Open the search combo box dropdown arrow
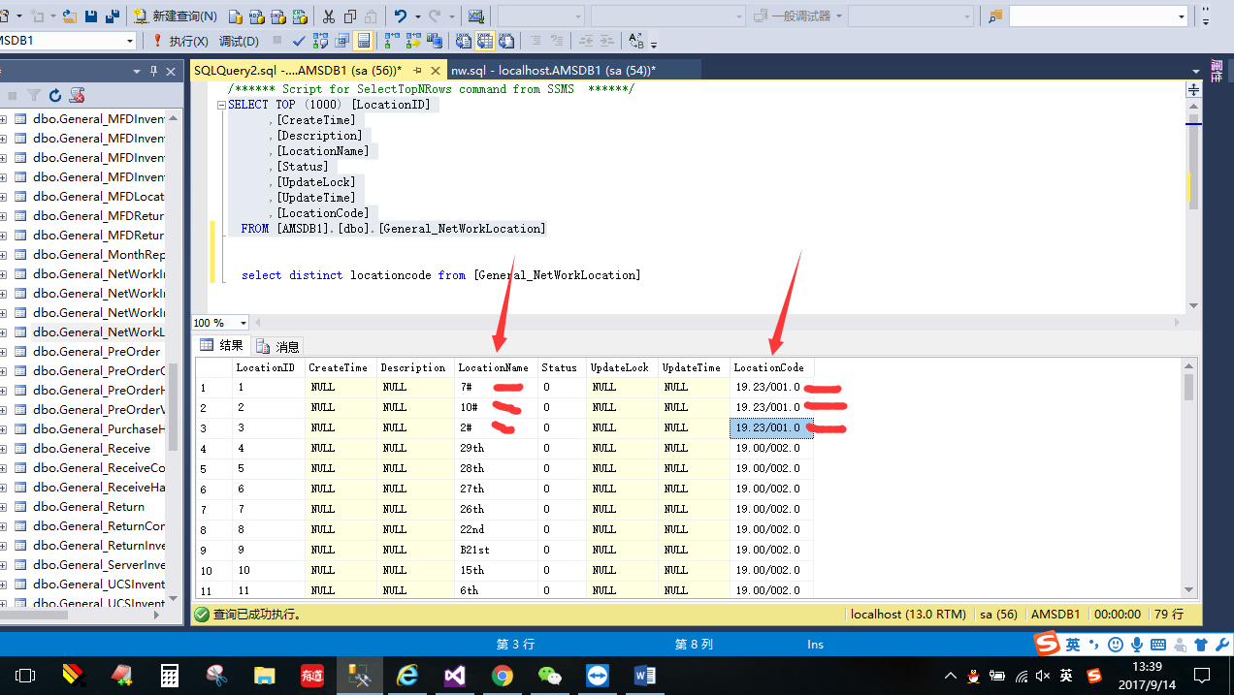The image size is (1234, 695). click(1181, 16)
